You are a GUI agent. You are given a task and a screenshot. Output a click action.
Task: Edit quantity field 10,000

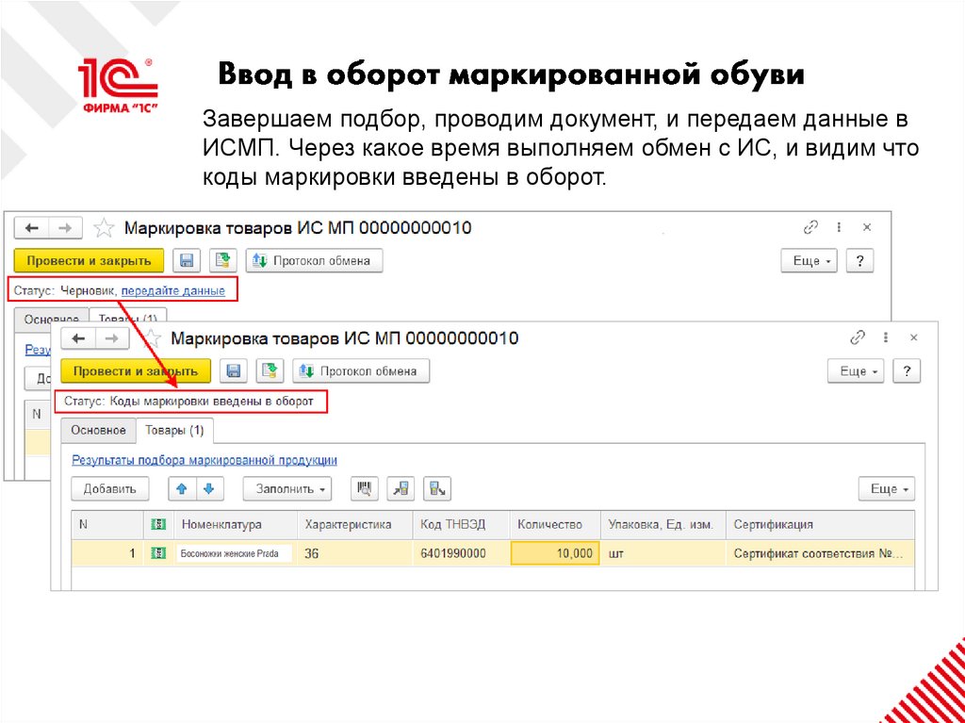click(x=555, y=553)
